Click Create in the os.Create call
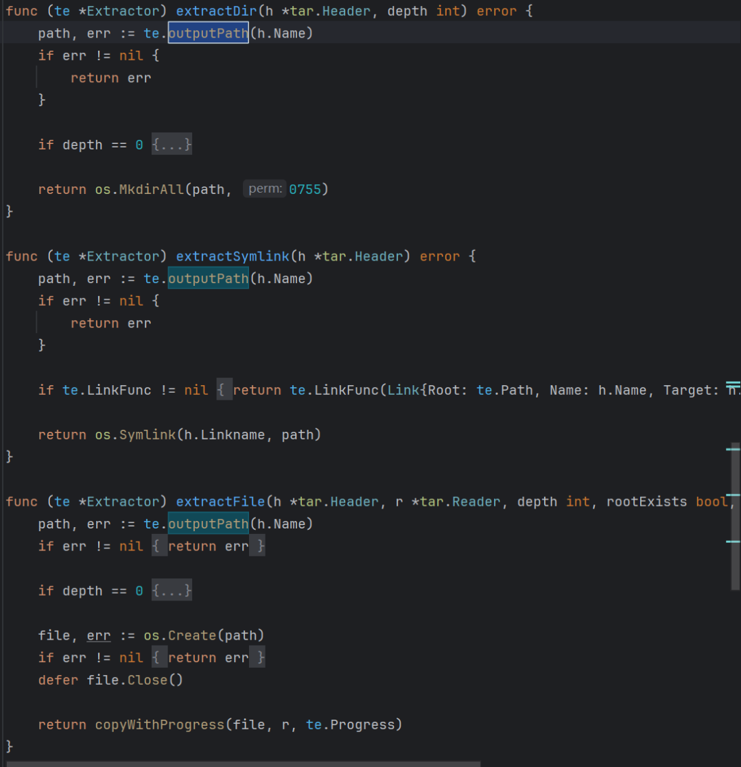 coord(192,635)
